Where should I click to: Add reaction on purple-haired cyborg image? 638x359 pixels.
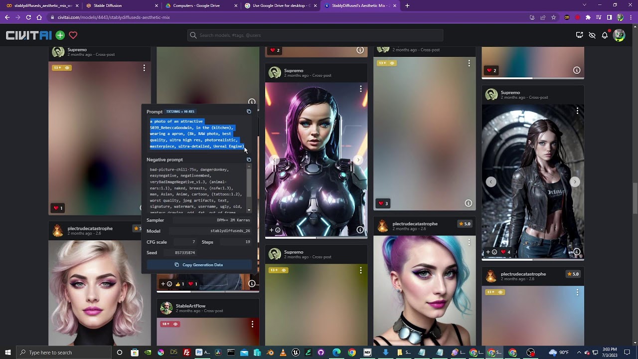275,230
